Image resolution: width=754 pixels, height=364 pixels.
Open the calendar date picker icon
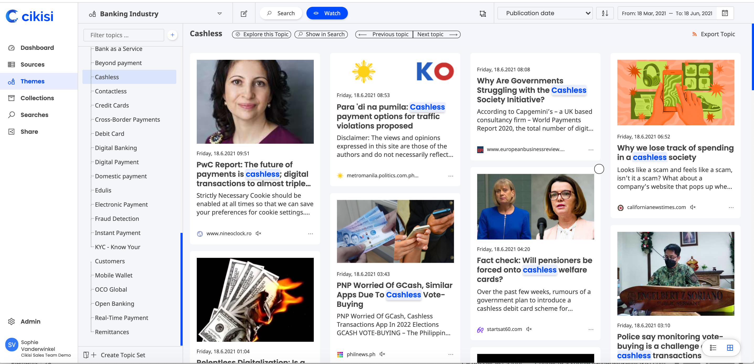(x=725, y=13)
